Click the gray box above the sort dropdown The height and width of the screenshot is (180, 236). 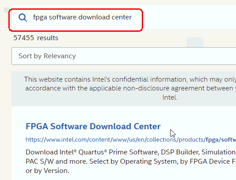(195, 42)
